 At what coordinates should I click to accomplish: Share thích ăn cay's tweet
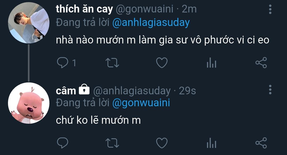pyautogui.click(x=261, y=63)
